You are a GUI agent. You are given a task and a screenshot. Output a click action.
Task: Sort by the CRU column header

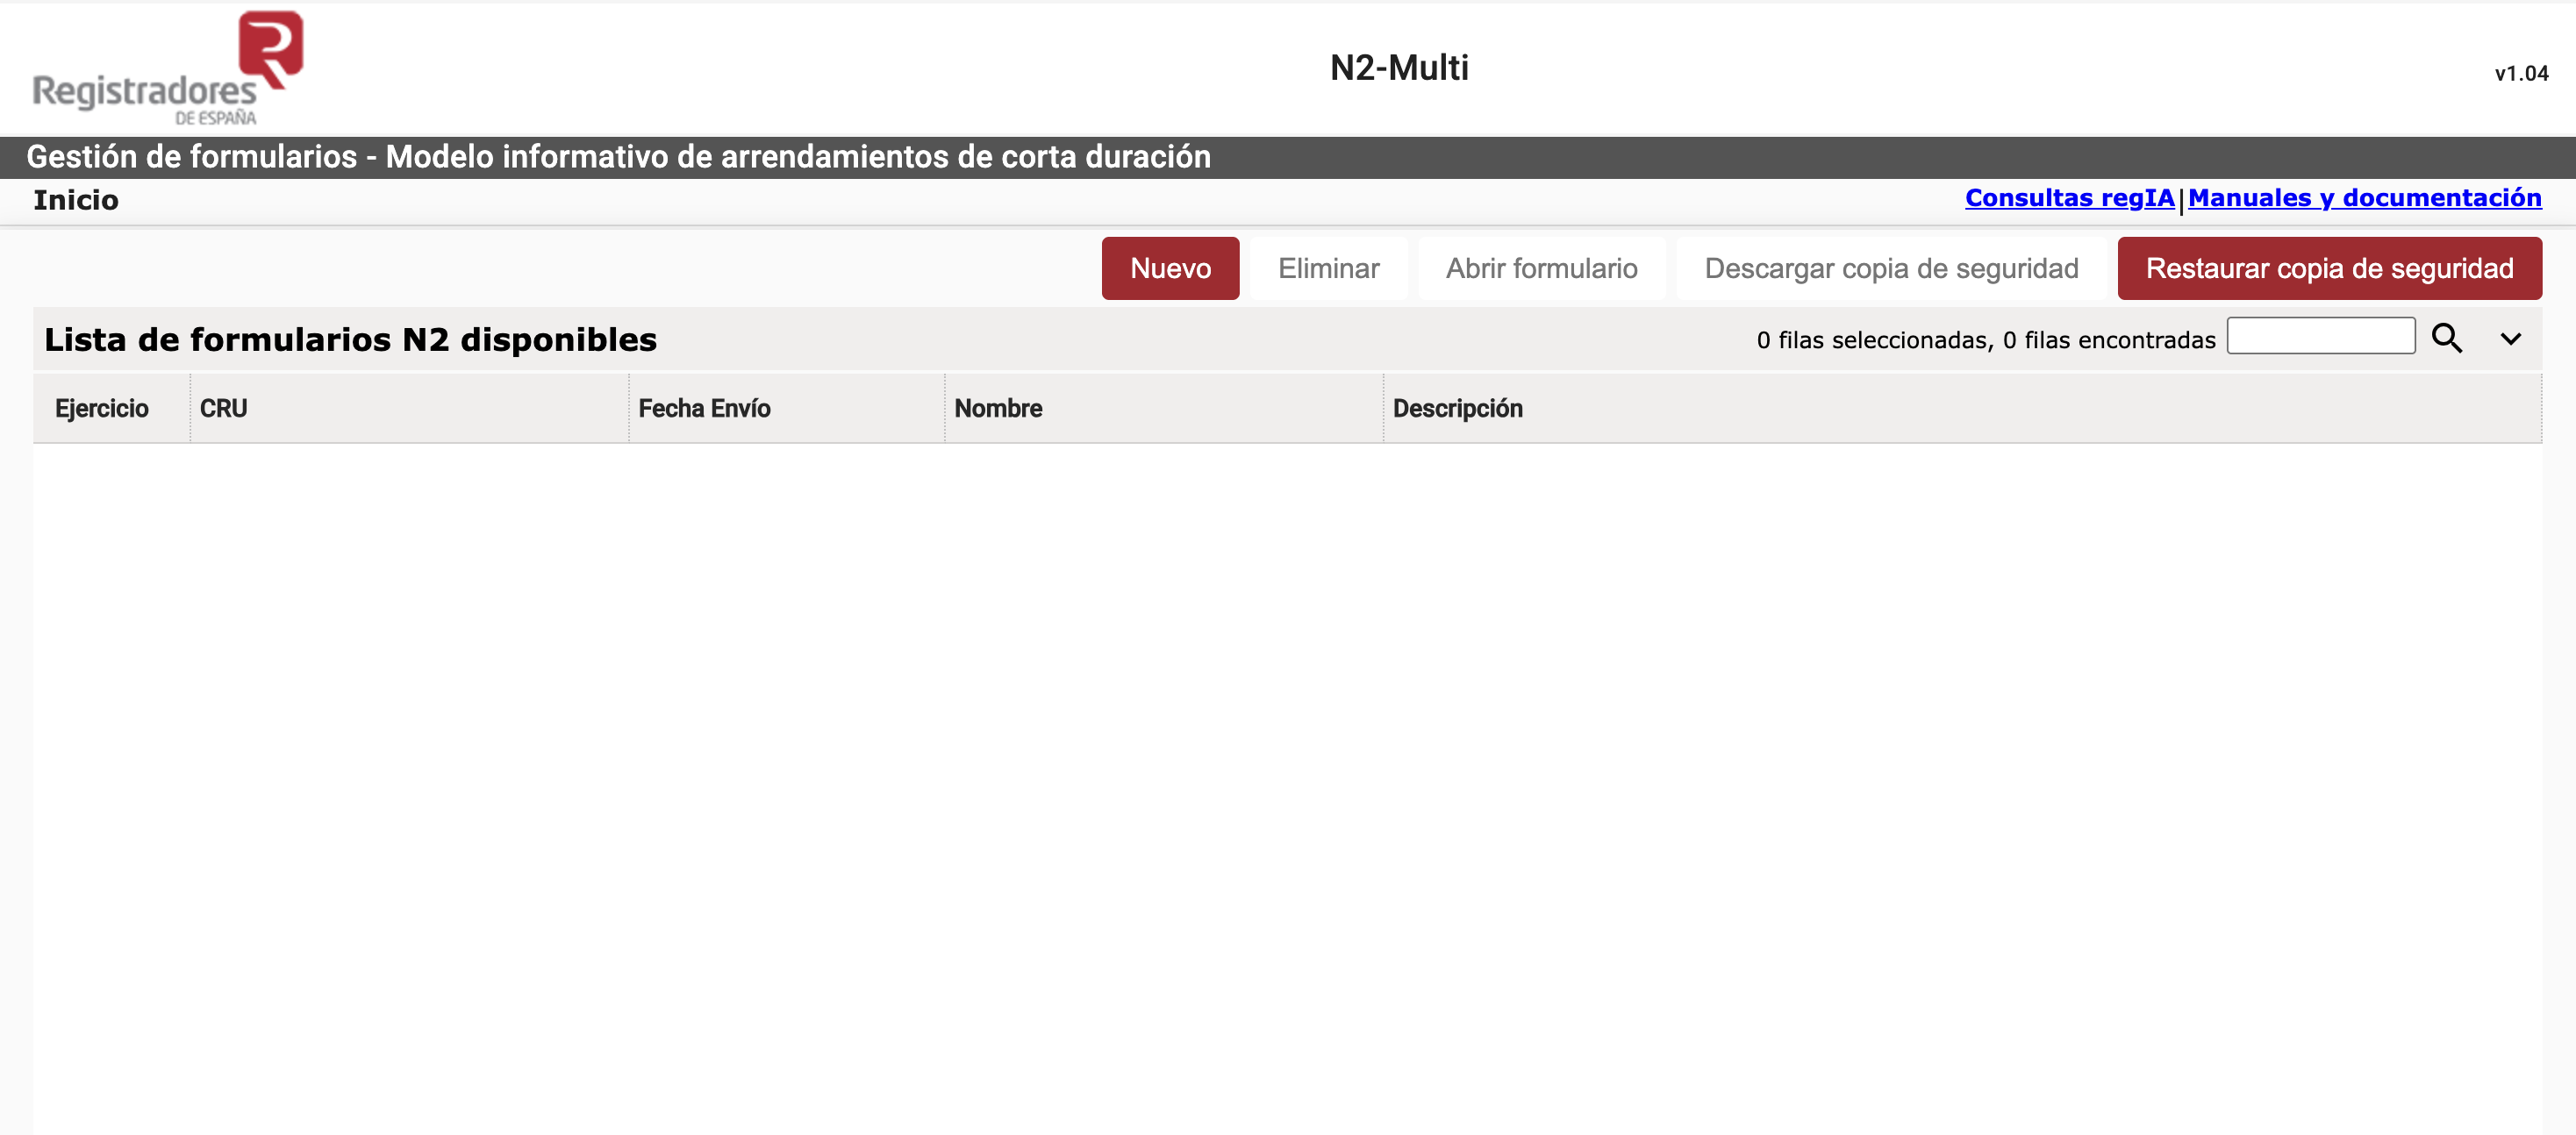(222, 408)
